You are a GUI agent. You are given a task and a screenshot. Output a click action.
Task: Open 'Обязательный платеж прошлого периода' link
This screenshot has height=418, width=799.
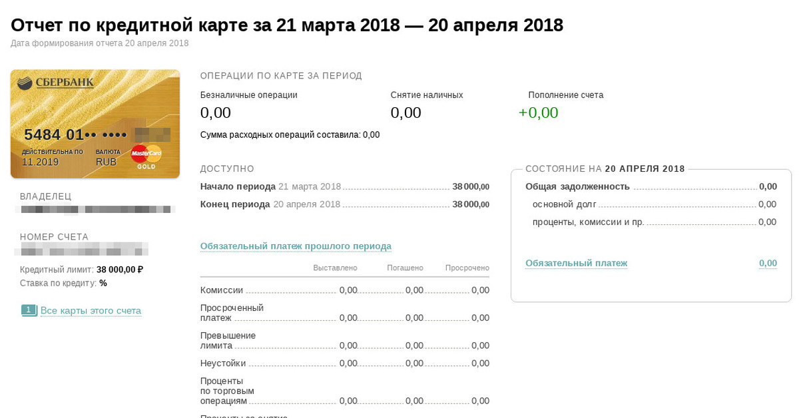296,246
